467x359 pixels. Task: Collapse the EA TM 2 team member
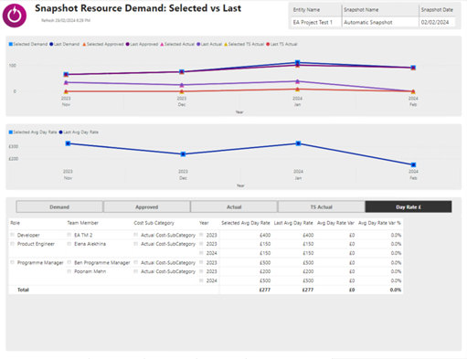tap(69, 235)
